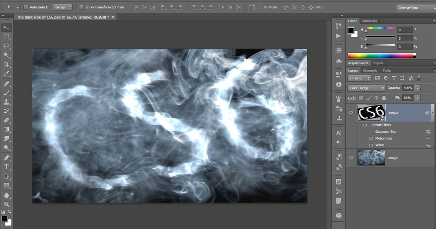Image resolution: width=436 pixels, height=229 pixels.
Task: Select the Eyedropper tool
Action: pyautogui.click(x=7, y=74)
